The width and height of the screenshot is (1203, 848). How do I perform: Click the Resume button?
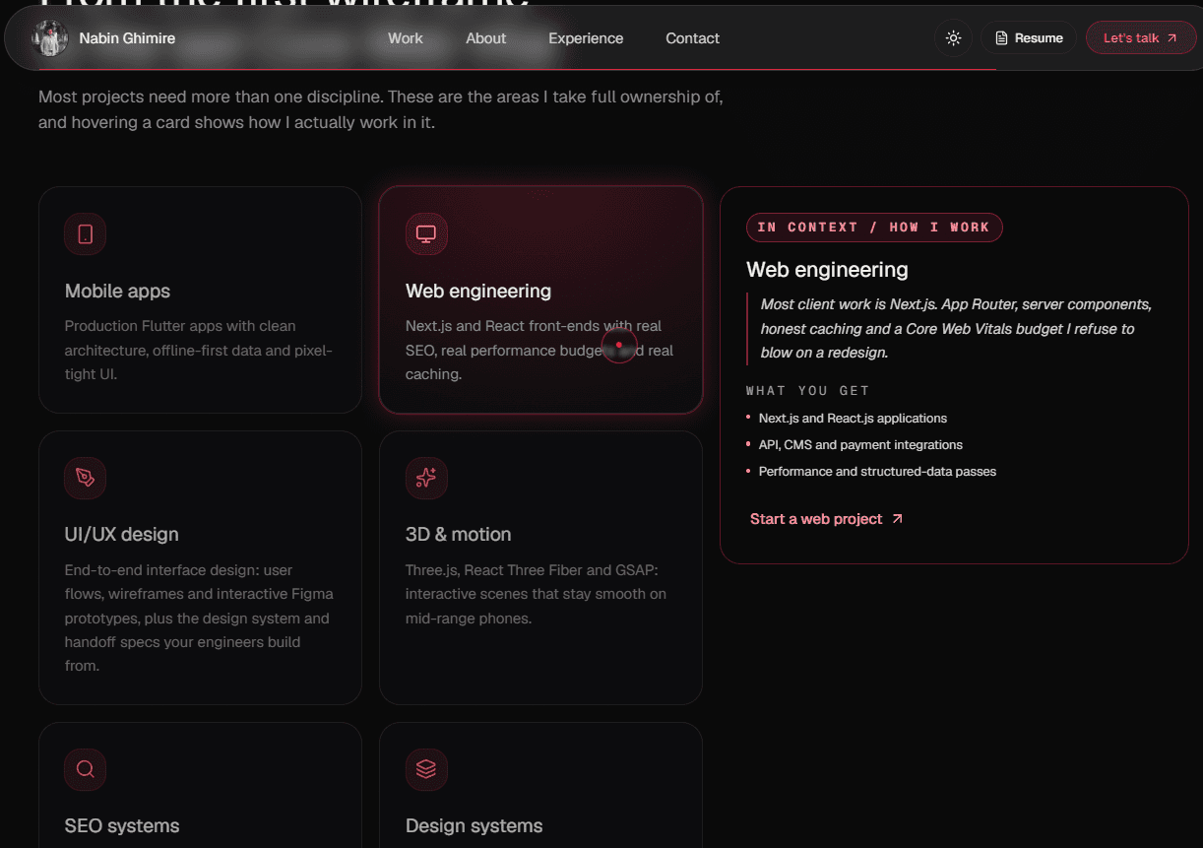(x=1029, y=38)
